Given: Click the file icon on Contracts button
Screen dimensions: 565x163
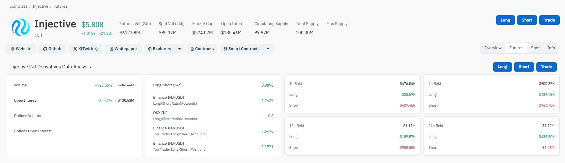Looking at the screenshot, I should pos(192,49).
